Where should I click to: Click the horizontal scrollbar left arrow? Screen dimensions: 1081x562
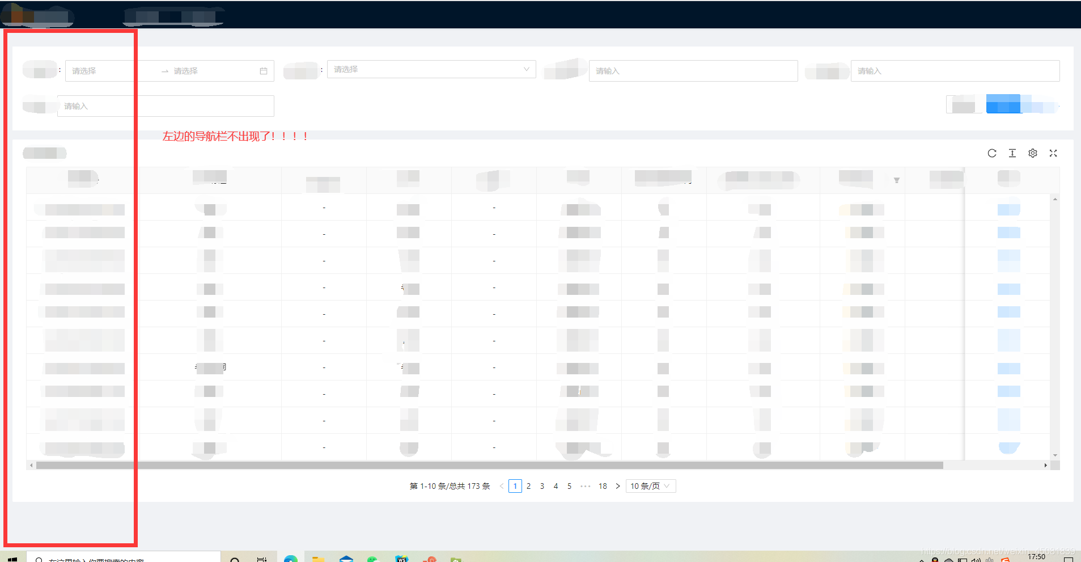[31, 465]
